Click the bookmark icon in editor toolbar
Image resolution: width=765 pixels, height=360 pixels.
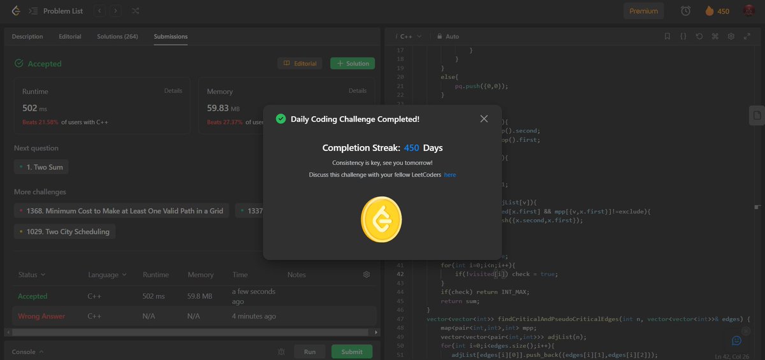(x=667, y=36)
